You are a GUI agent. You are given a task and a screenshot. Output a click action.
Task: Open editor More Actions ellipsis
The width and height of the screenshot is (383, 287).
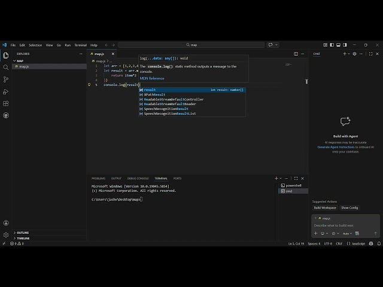click(x=302, y=54)
